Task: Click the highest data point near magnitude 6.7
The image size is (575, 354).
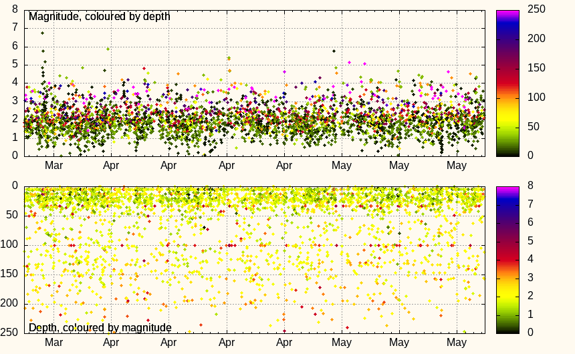Action: 43,33
